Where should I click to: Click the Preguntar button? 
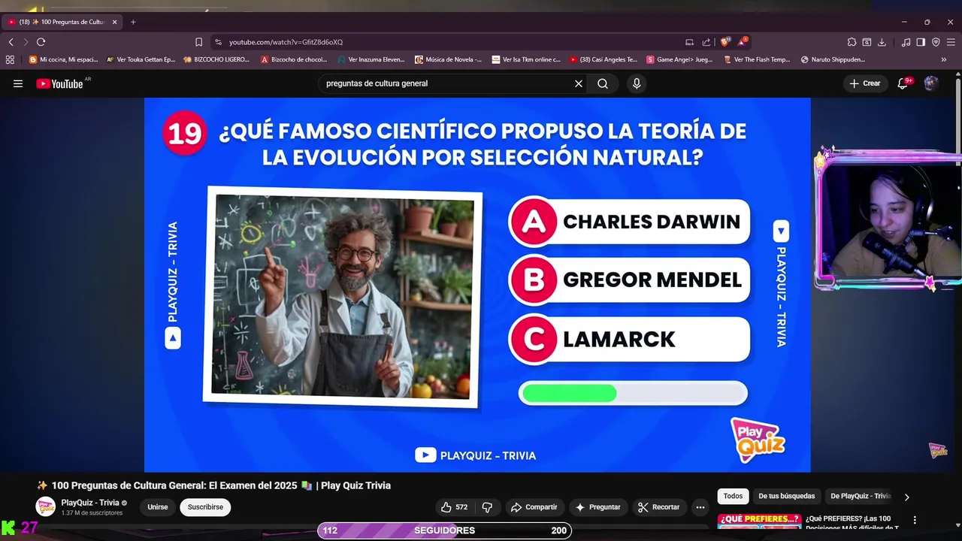click(x=597, y=507)
